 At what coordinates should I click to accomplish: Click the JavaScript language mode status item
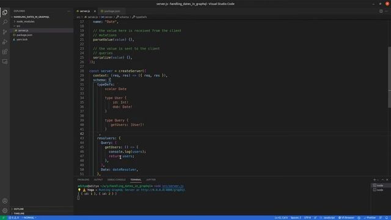[327, 218]
